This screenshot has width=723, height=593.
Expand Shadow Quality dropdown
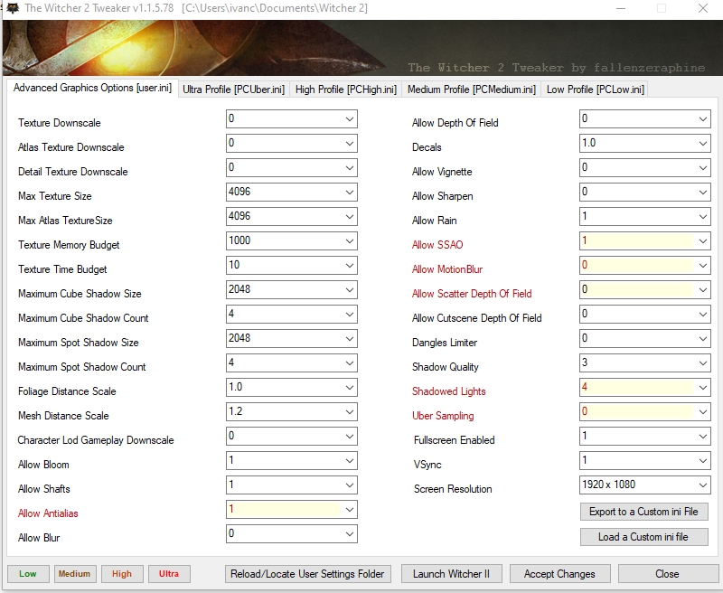point(644,363)
